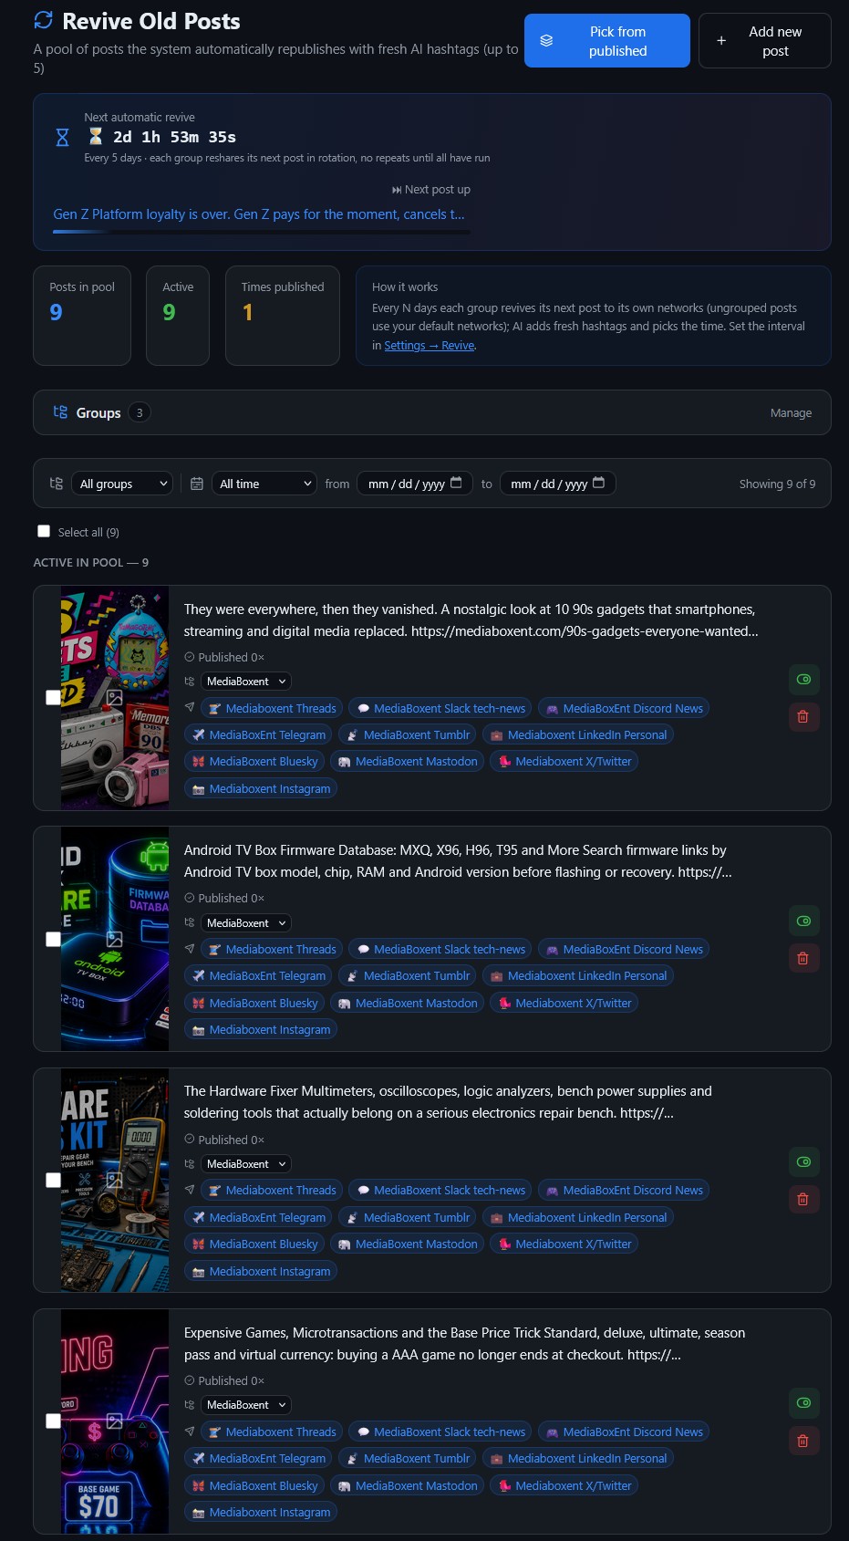Image resolution: width=849 pixels, height=1541 pixels.
Task: Click MediaBoxEnt Telegram tag on the Android TV Box post
Action: [x=258, y=976]
